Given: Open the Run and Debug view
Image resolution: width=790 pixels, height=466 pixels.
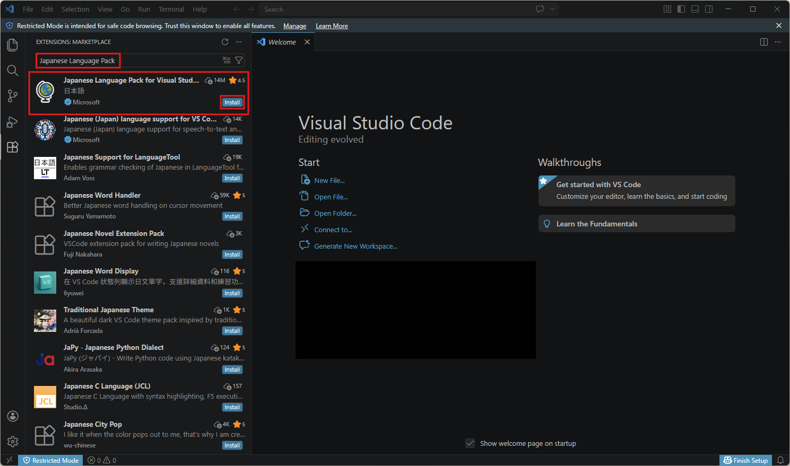Looking at the screenshot, I should pos(13,122).
